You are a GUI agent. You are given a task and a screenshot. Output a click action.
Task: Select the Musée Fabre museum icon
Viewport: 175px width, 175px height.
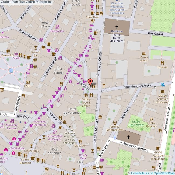tap(144, 53)
